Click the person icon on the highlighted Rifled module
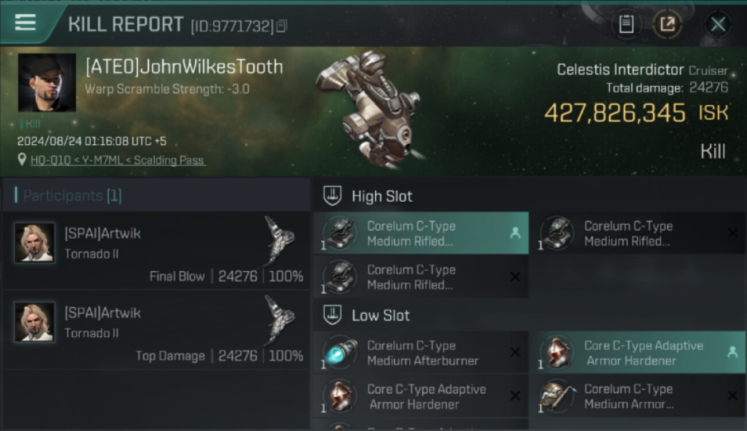747x431 pixels. coord(514,233)
